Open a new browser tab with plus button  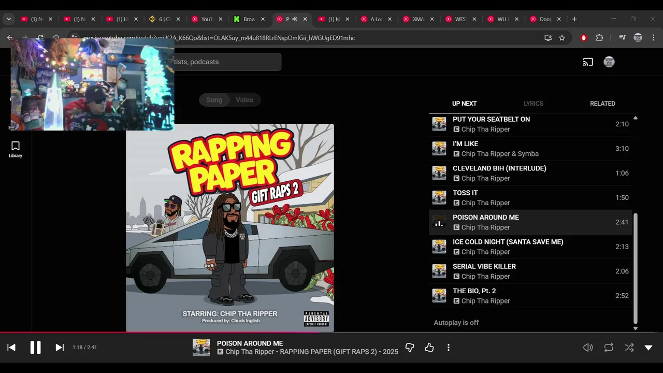tap(574, 19)
